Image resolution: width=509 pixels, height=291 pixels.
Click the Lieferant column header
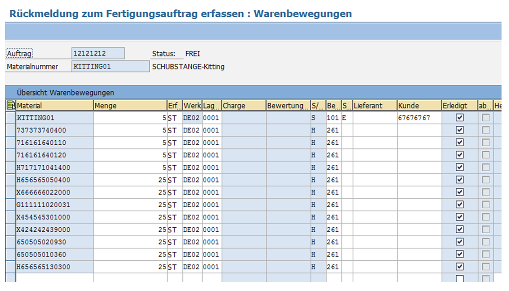tap(375, 106)
